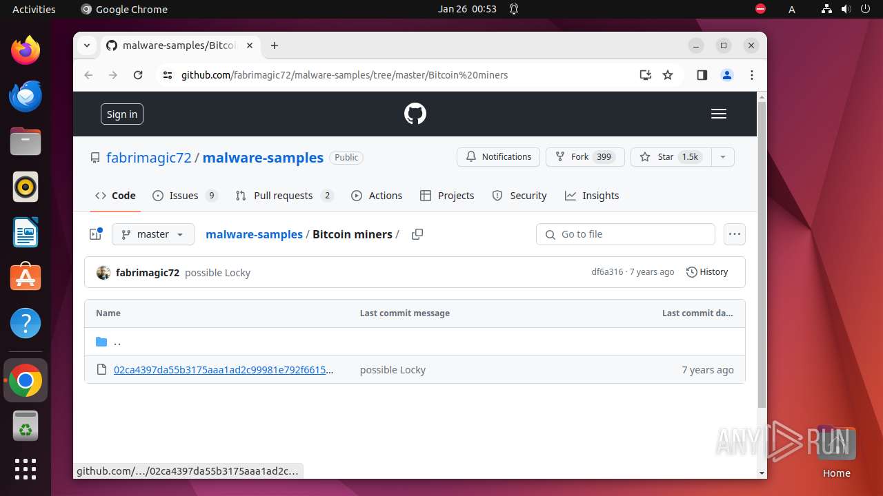Screen dimensions: 883x496
Task: Open Ubuntu Software from the dock
Action: pyautogui.click(x=26, y=278)
